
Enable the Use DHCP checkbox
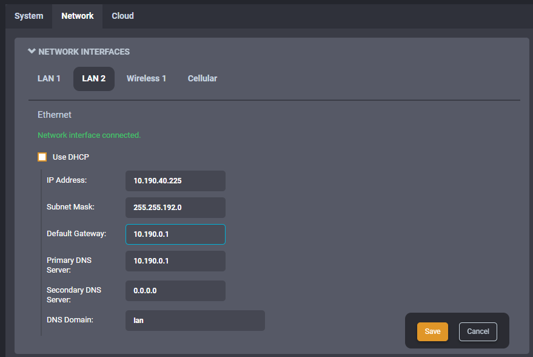click(x=42, y=157)
